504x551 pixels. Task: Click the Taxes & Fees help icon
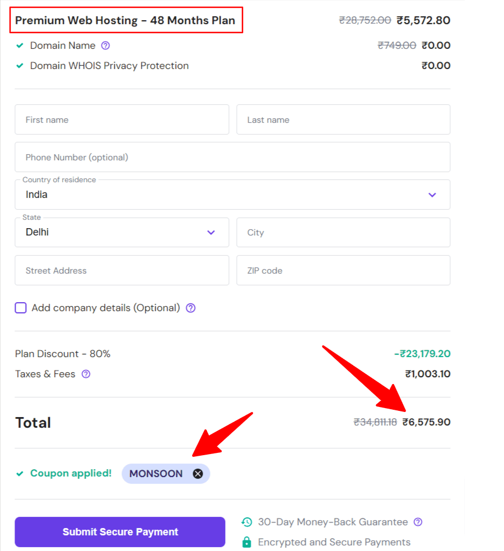(x=85, y=374)
